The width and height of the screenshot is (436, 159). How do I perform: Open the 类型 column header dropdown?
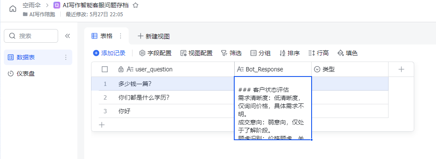[x=350, y=70]
